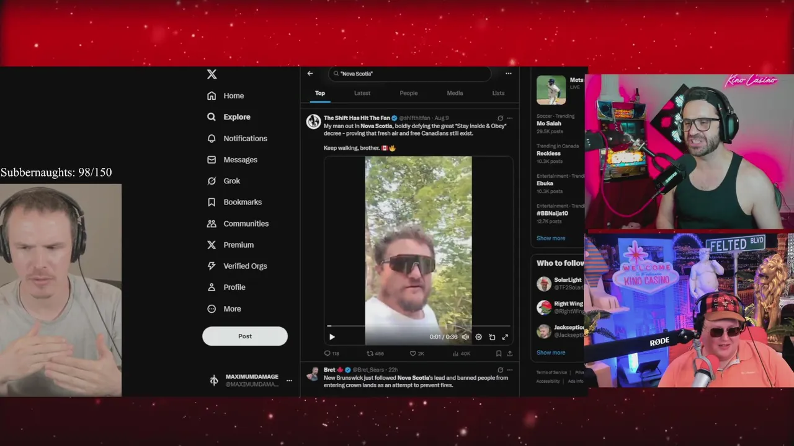Open Profile from the sidebar
This screenshot has height=446, width=794.
tap(226, 287)
